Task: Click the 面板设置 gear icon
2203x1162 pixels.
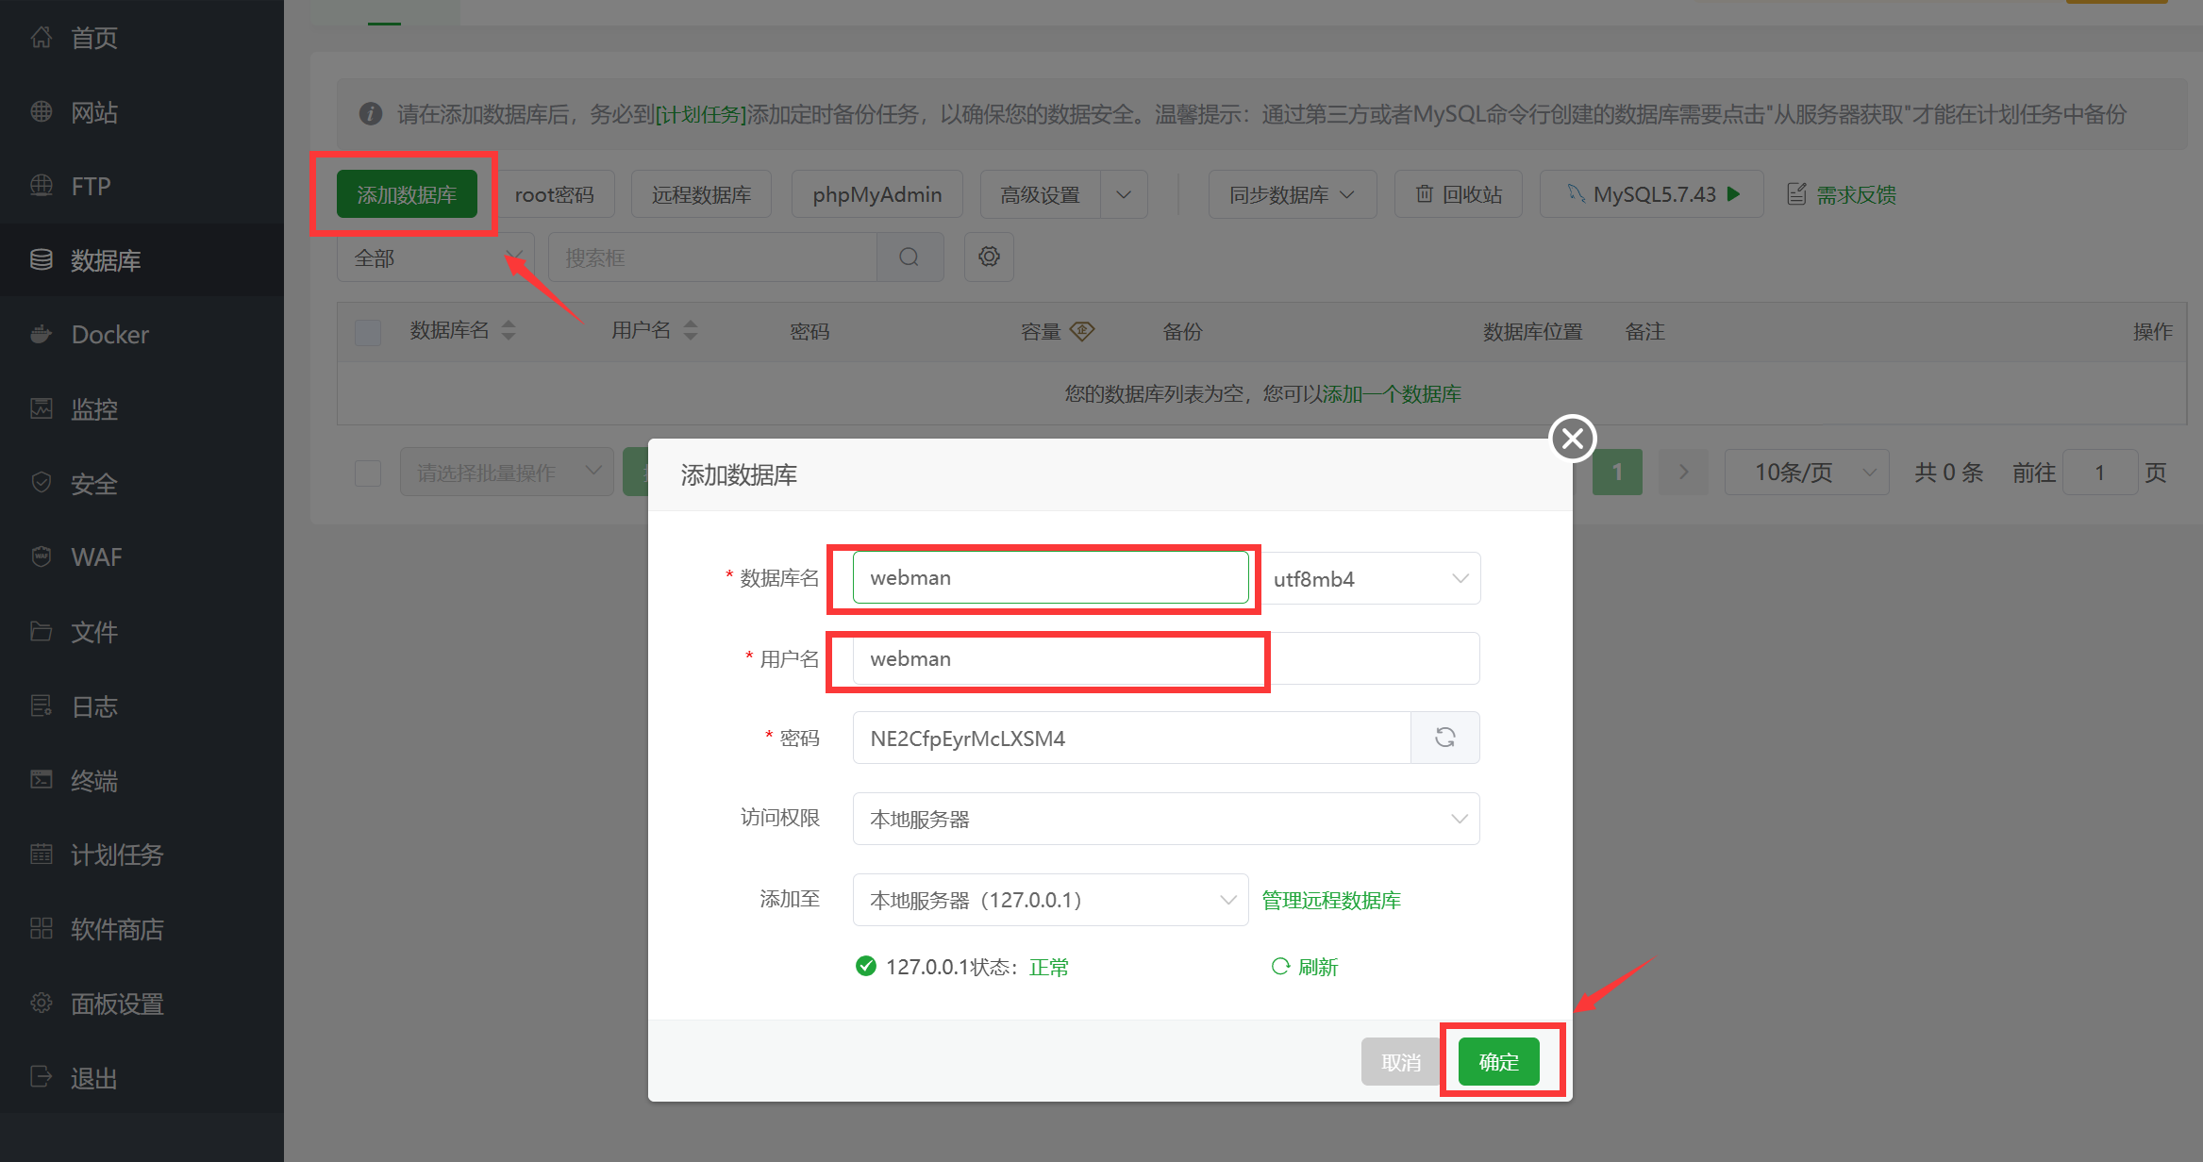Action: [x=42, y=1004]
